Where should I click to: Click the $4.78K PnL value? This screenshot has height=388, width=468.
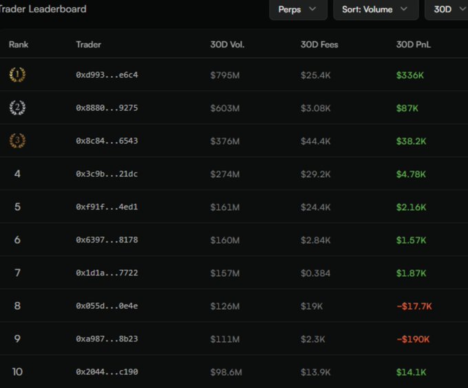(412, 174)
